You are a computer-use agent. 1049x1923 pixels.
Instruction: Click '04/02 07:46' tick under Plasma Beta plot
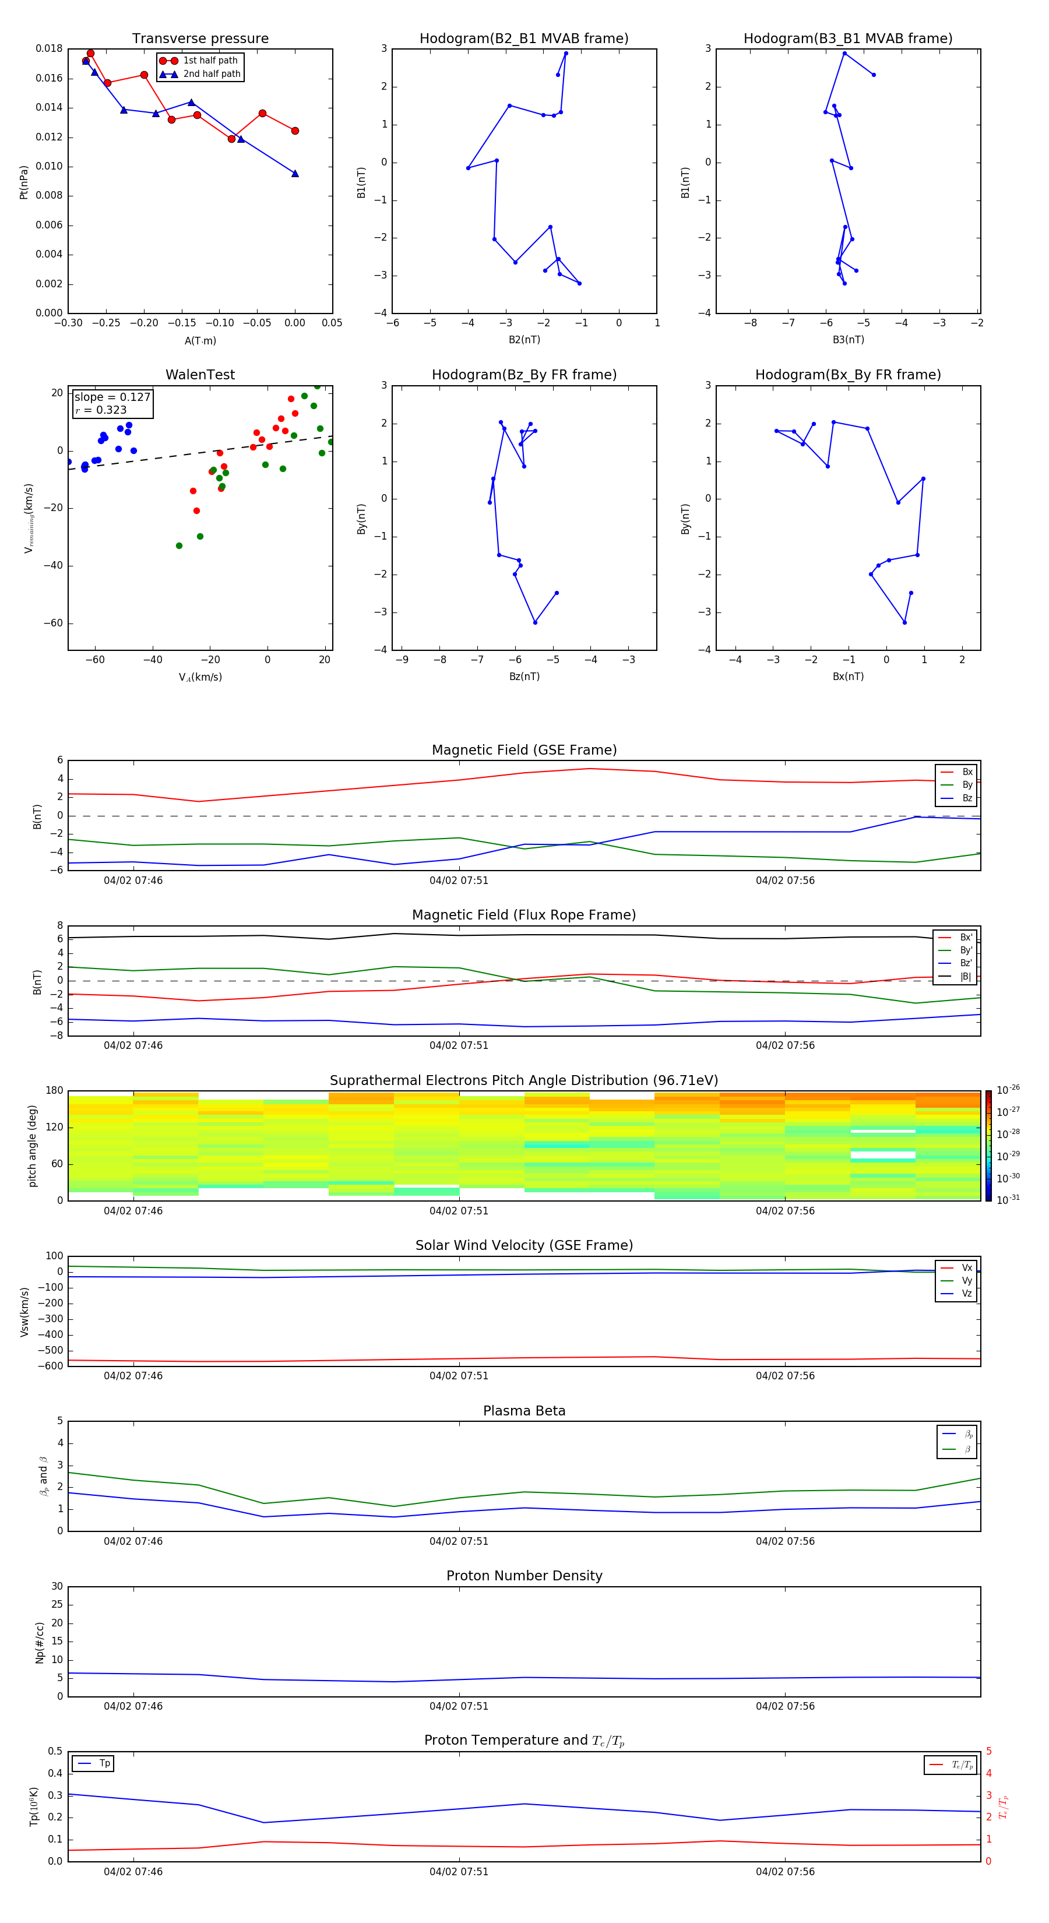coord(133,1541)
